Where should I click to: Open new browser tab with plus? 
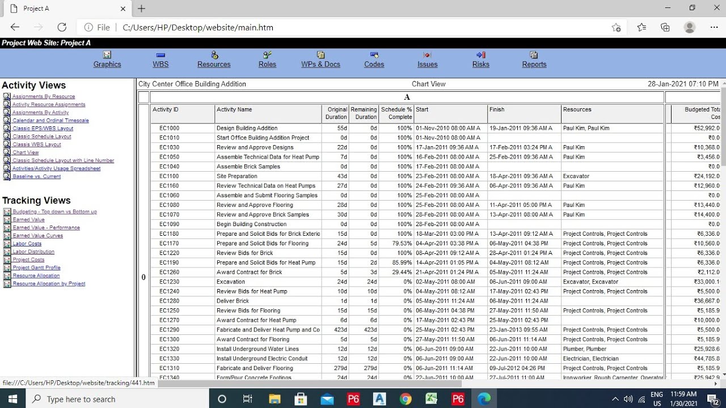141,8
